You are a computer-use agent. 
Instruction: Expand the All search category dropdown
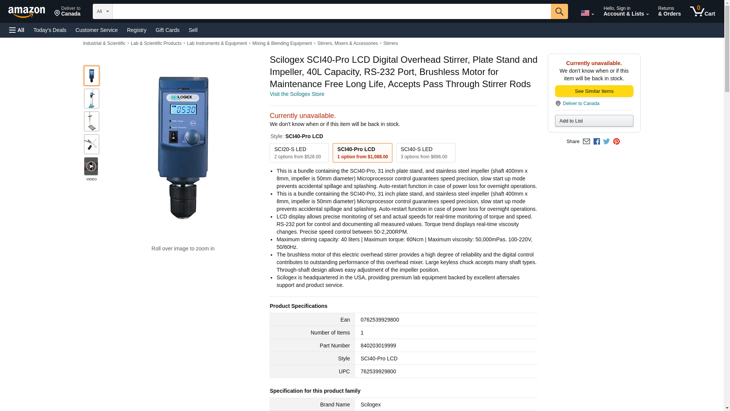pyautogui.click(x=102, y=11)
